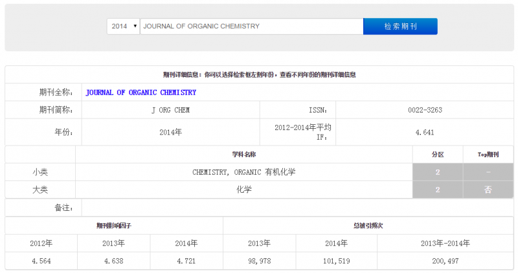Select 2014 citation count 101,519

[336, 261]
